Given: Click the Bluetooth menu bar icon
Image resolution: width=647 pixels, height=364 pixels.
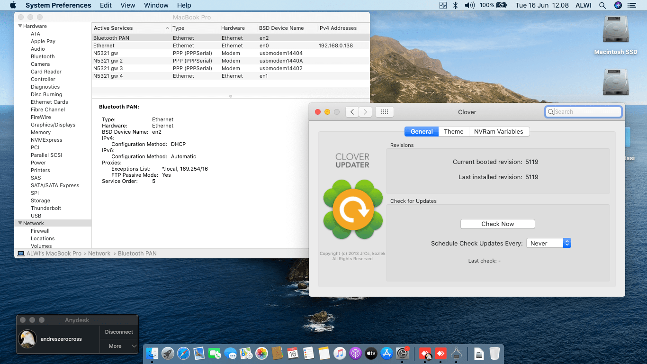Looking at the screenshot, I should click(x=455, y=5).
